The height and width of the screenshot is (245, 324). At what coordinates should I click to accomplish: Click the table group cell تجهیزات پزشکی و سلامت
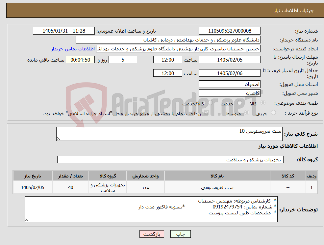coord(108,187)
